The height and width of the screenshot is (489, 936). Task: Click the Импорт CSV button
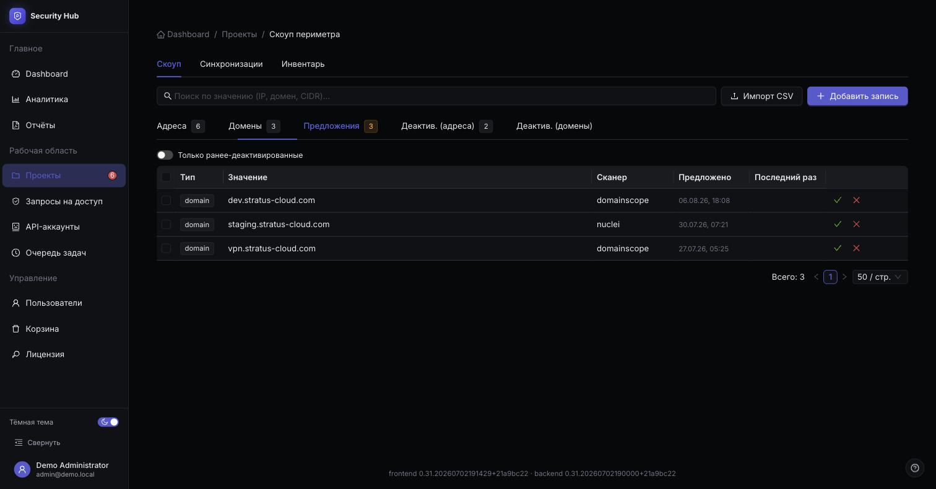point(761,96)
